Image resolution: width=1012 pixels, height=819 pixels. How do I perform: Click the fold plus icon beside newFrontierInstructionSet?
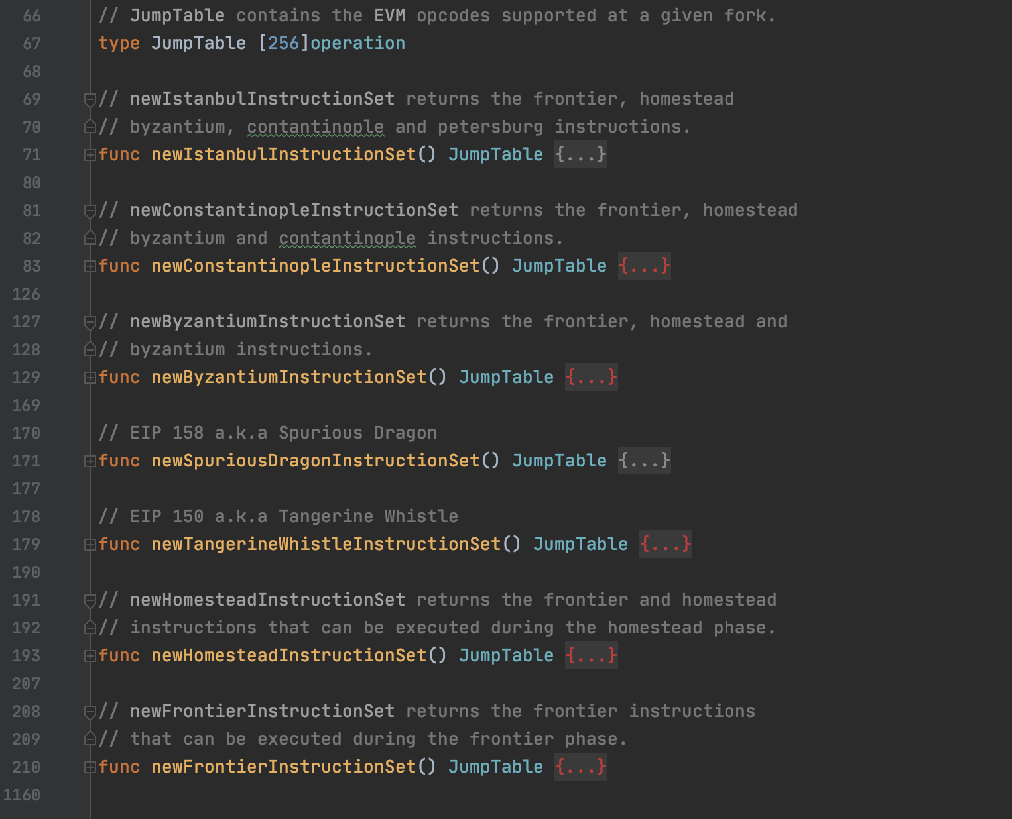90,767
